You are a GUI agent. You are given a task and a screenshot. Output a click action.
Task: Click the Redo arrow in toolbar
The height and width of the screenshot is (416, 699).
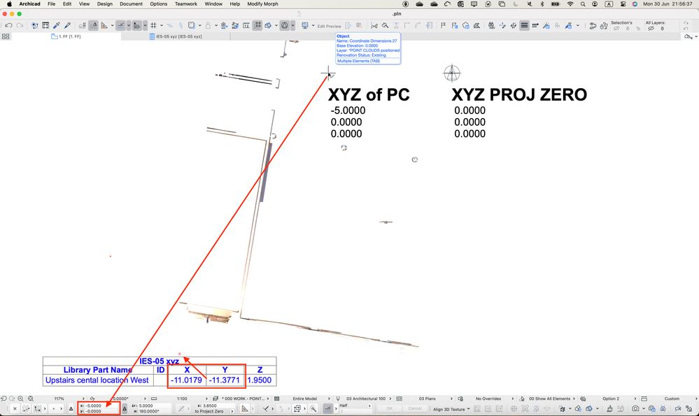click(20, 26)
